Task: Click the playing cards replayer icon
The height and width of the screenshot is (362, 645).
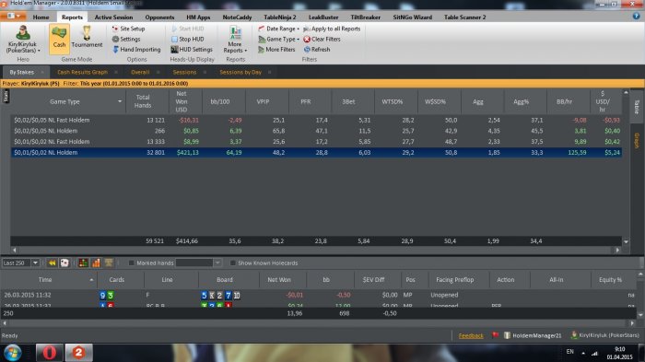Action: coord(64,263)
